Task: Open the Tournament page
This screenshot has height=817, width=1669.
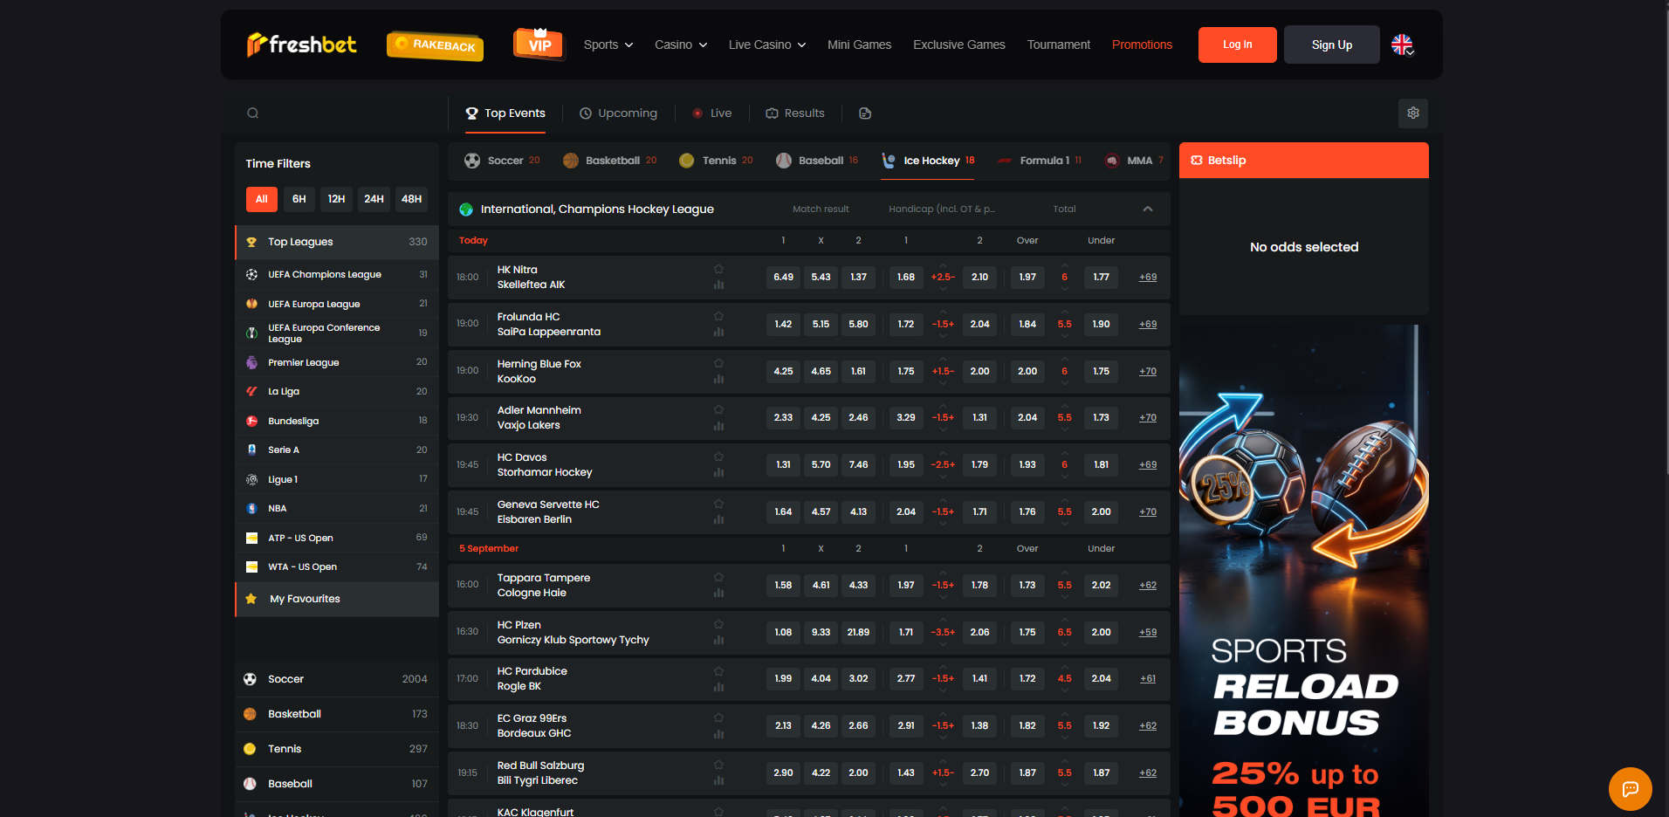Action: click(x=1058, y=45)
